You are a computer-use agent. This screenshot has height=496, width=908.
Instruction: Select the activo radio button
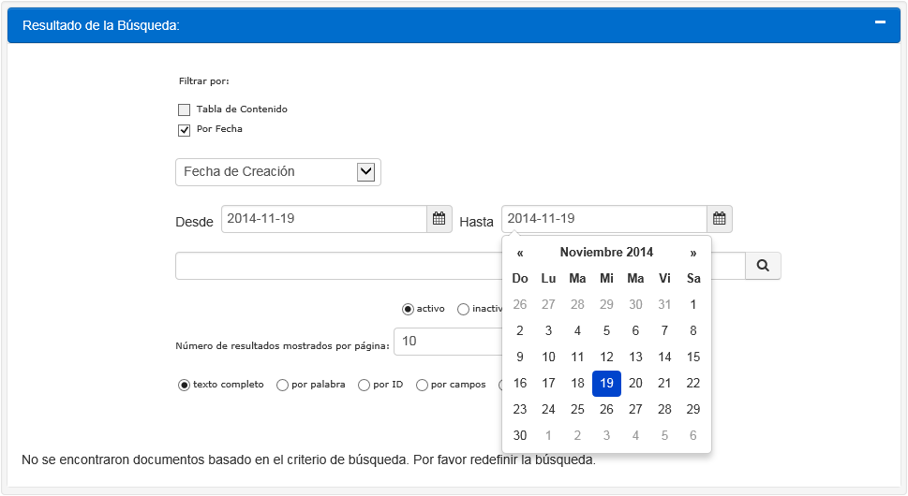(x=408, y=309)
